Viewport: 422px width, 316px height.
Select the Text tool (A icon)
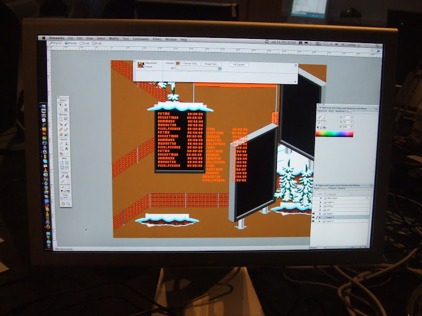pyautogui.click(x=67, y=148)
